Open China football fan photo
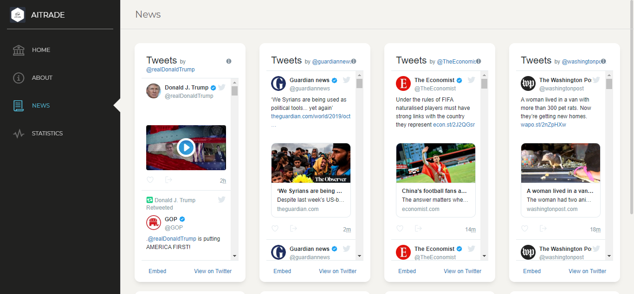The width and height of the screenshot is (634, 294). pos(436,163)
